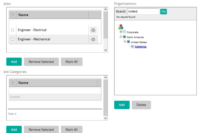Click select-all icon in Job Categories header
Screen dimensions: 198x133
pos(12,83)
